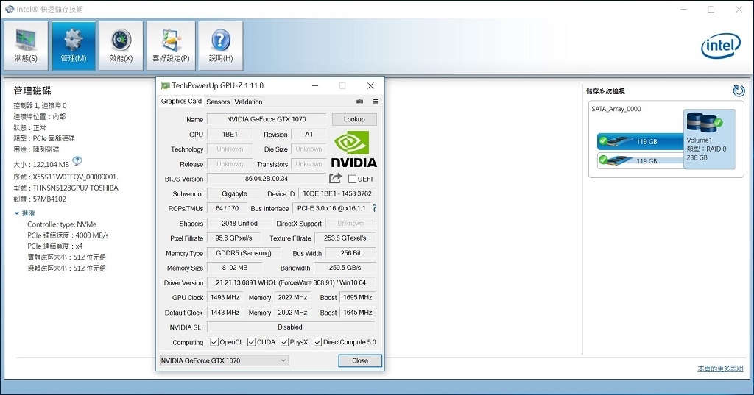
Task: Click the Bus Width value 256 Bit
Action: tap(350, 253)
